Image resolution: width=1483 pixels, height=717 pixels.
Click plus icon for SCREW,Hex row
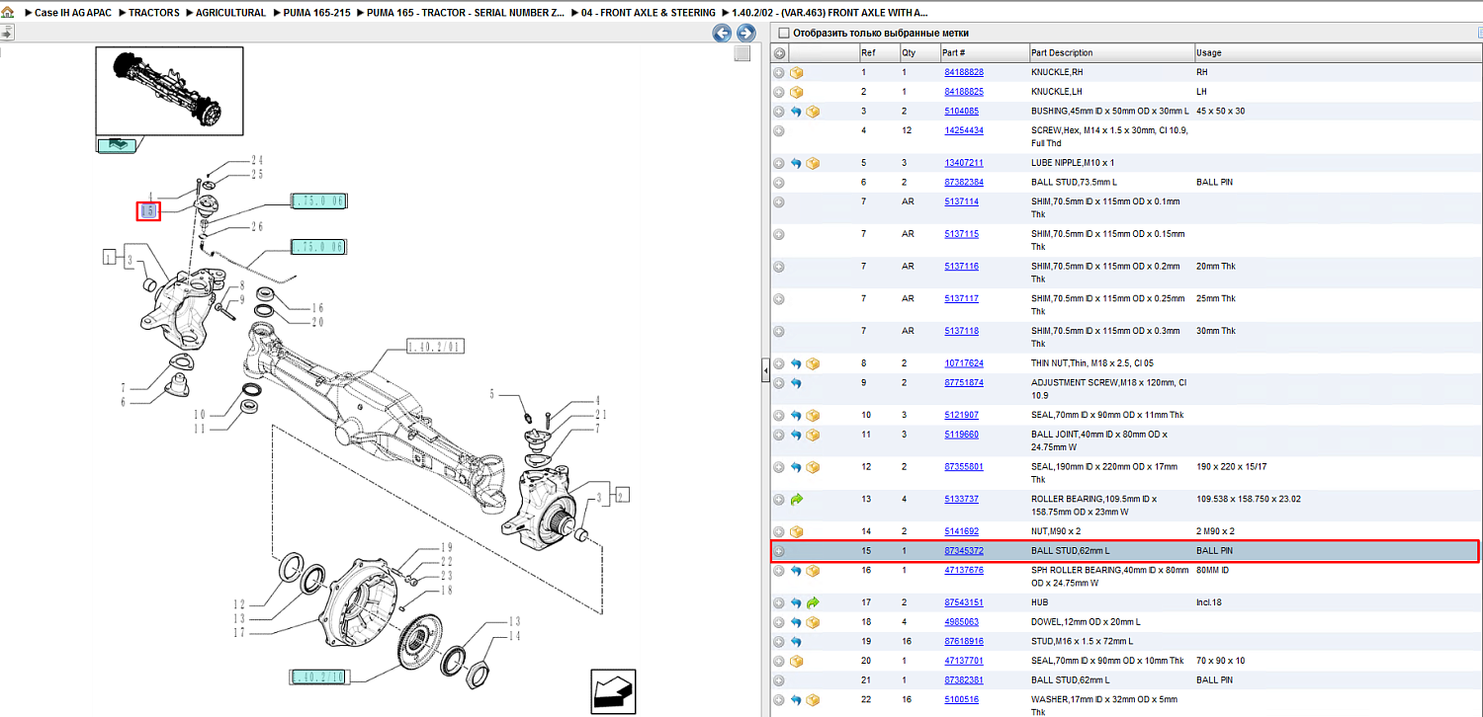[779, 130]
